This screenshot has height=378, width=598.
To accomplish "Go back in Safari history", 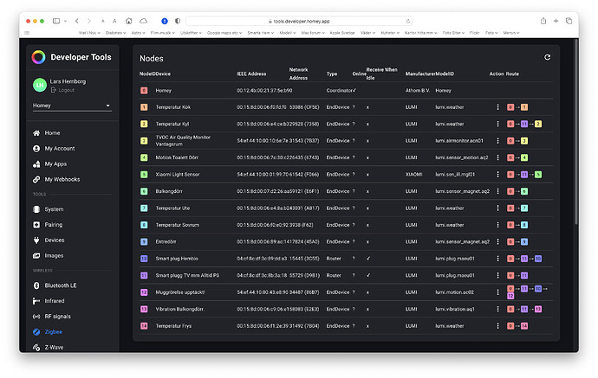I will 77,21.
